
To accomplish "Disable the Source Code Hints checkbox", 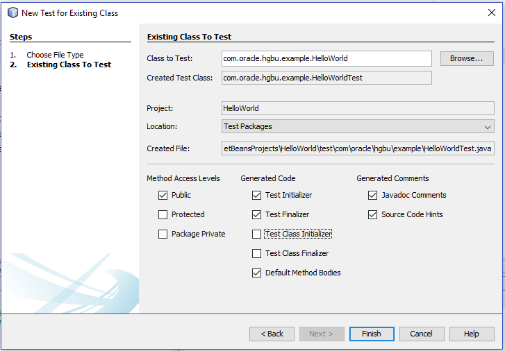I will point(373,215).
